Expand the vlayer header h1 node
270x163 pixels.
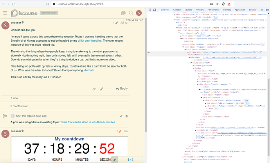click(x=205, y=103)
